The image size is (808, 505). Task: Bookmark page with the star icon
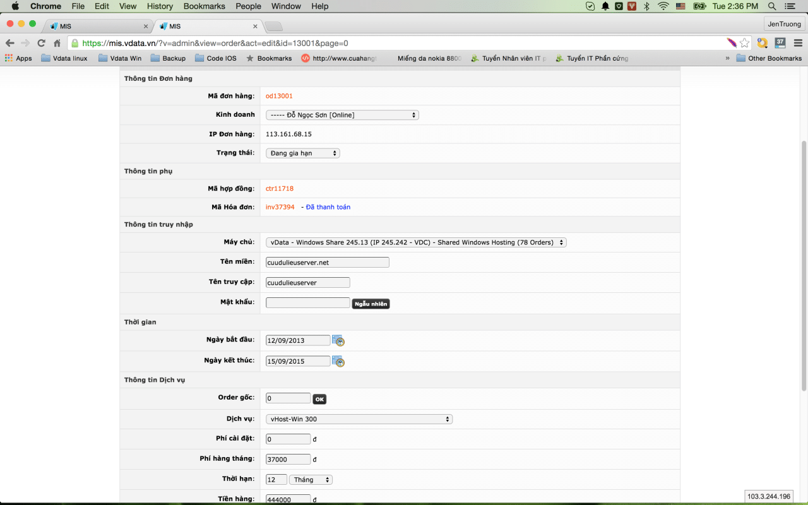(745, 43)
